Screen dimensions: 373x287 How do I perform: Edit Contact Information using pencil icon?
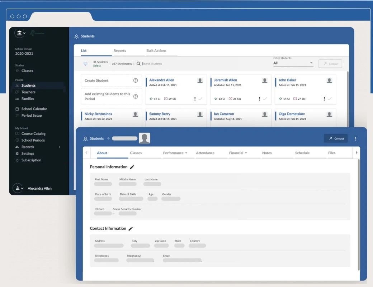(x=131, y=229)
